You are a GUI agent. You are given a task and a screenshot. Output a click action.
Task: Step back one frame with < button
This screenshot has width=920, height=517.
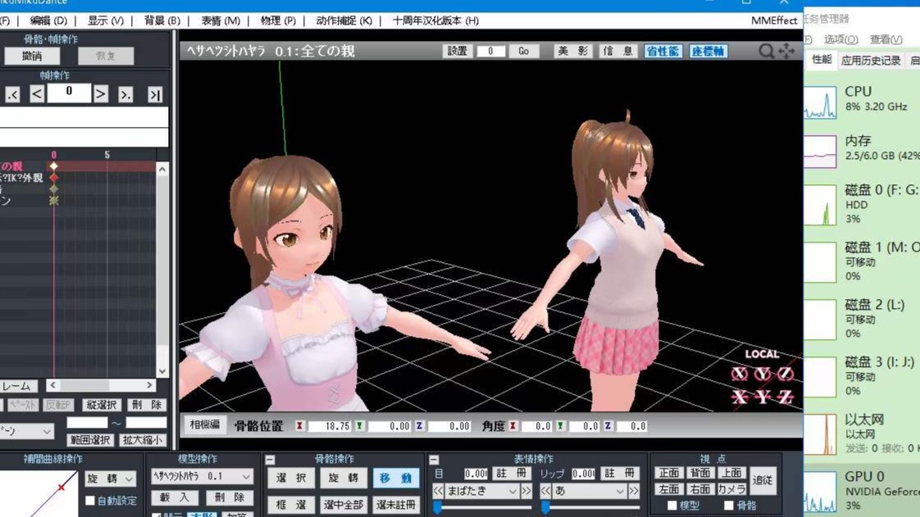click(x=37, y=94)
